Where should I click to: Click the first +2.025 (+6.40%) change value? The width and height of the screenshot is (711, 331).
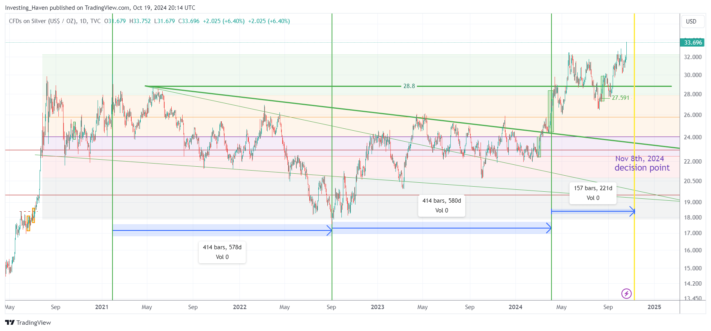[x=224, y=21]
